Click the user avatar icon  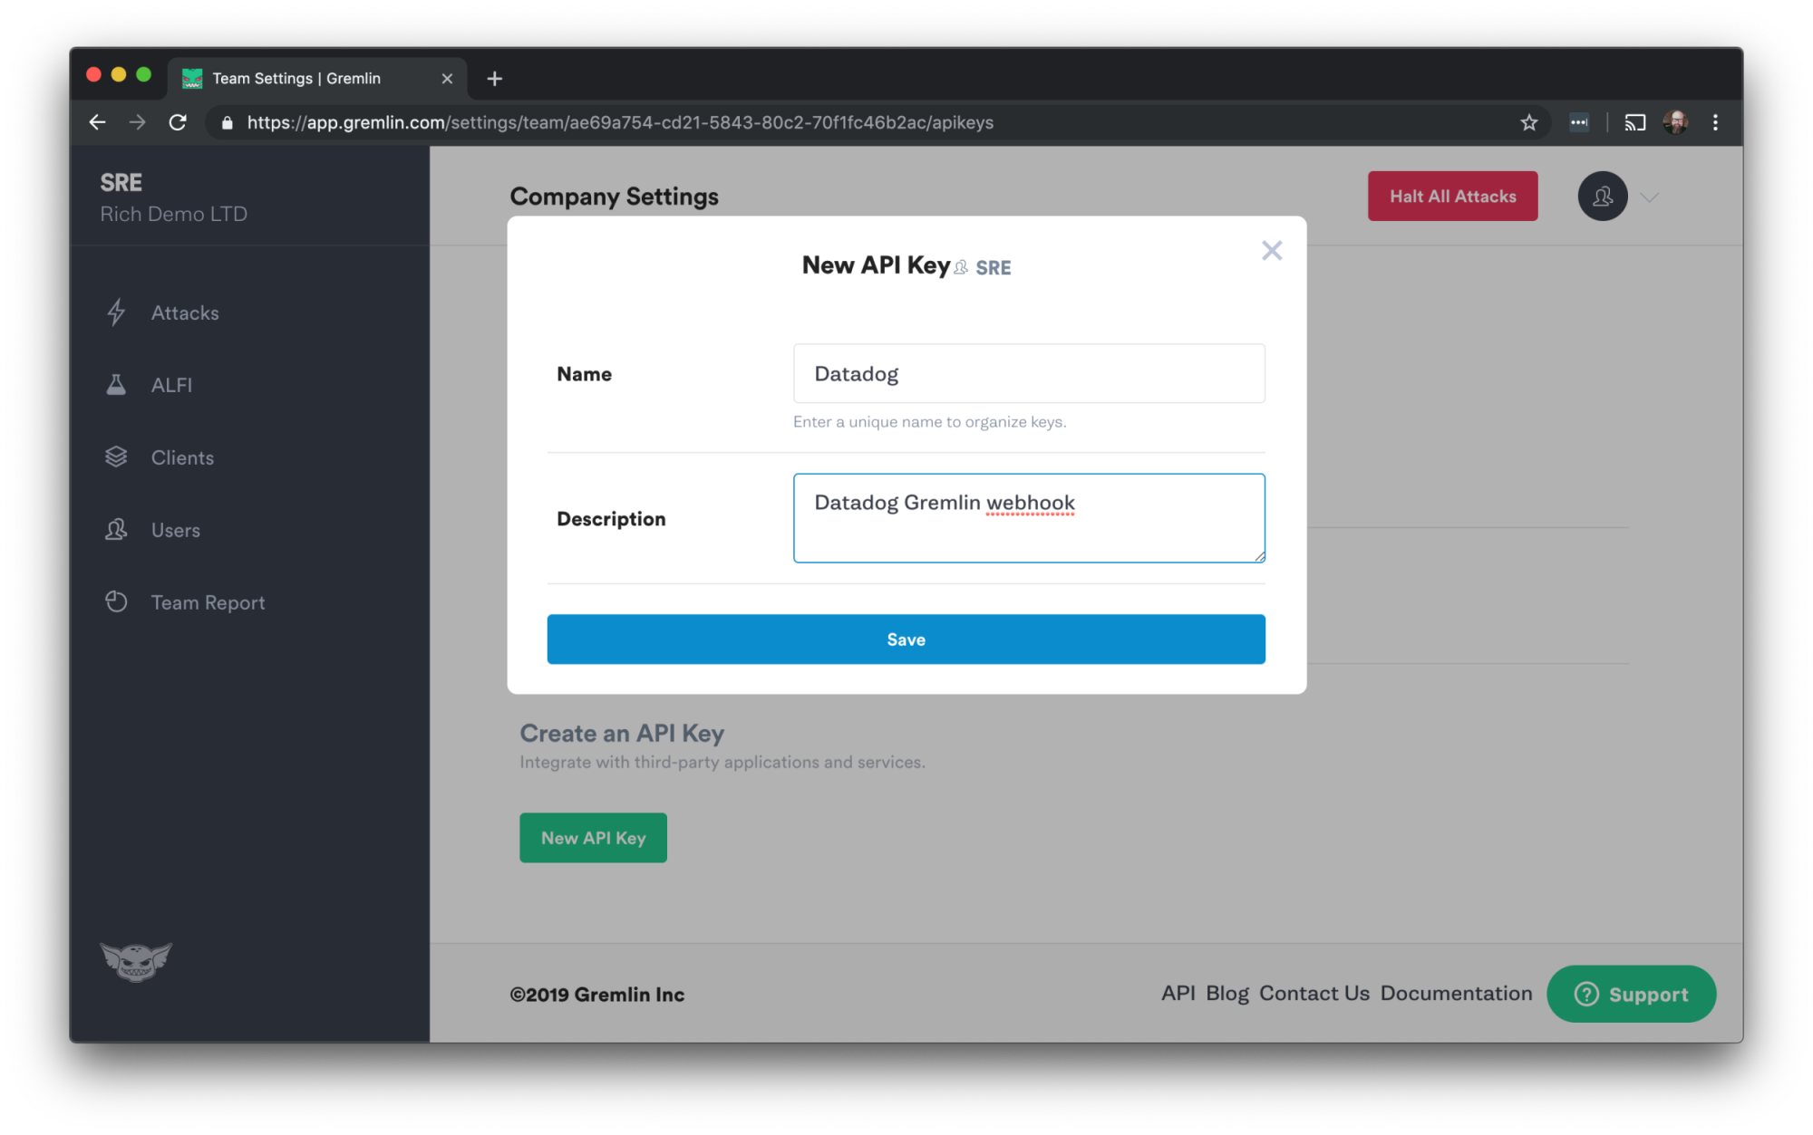(1602, 196)
